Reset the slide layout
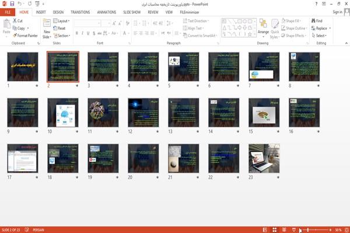The height and width of the screenshot is (233, 350). [x=60, y=28]
